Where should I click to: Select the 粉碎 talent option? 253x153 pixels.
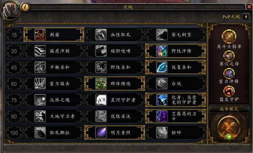175,133
